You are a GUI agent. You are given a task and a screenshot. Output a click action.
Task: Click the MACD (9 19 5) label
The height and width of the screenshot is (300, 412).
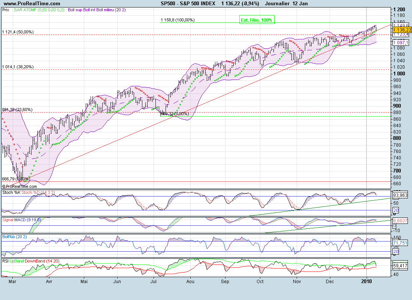pyautogui.click(x=27, y=220)
